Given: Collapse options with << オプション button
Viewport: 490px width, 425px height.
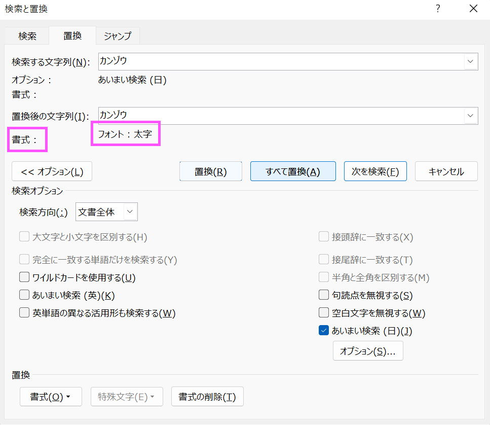Looking at the screenshot, I should (x=52, y=171).
